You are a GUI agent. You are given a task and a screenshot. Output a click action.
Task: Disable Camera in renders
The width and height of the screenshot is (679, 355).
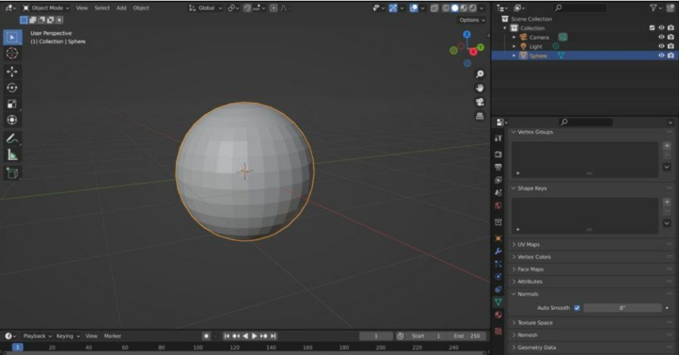click(x=671, y=37)
